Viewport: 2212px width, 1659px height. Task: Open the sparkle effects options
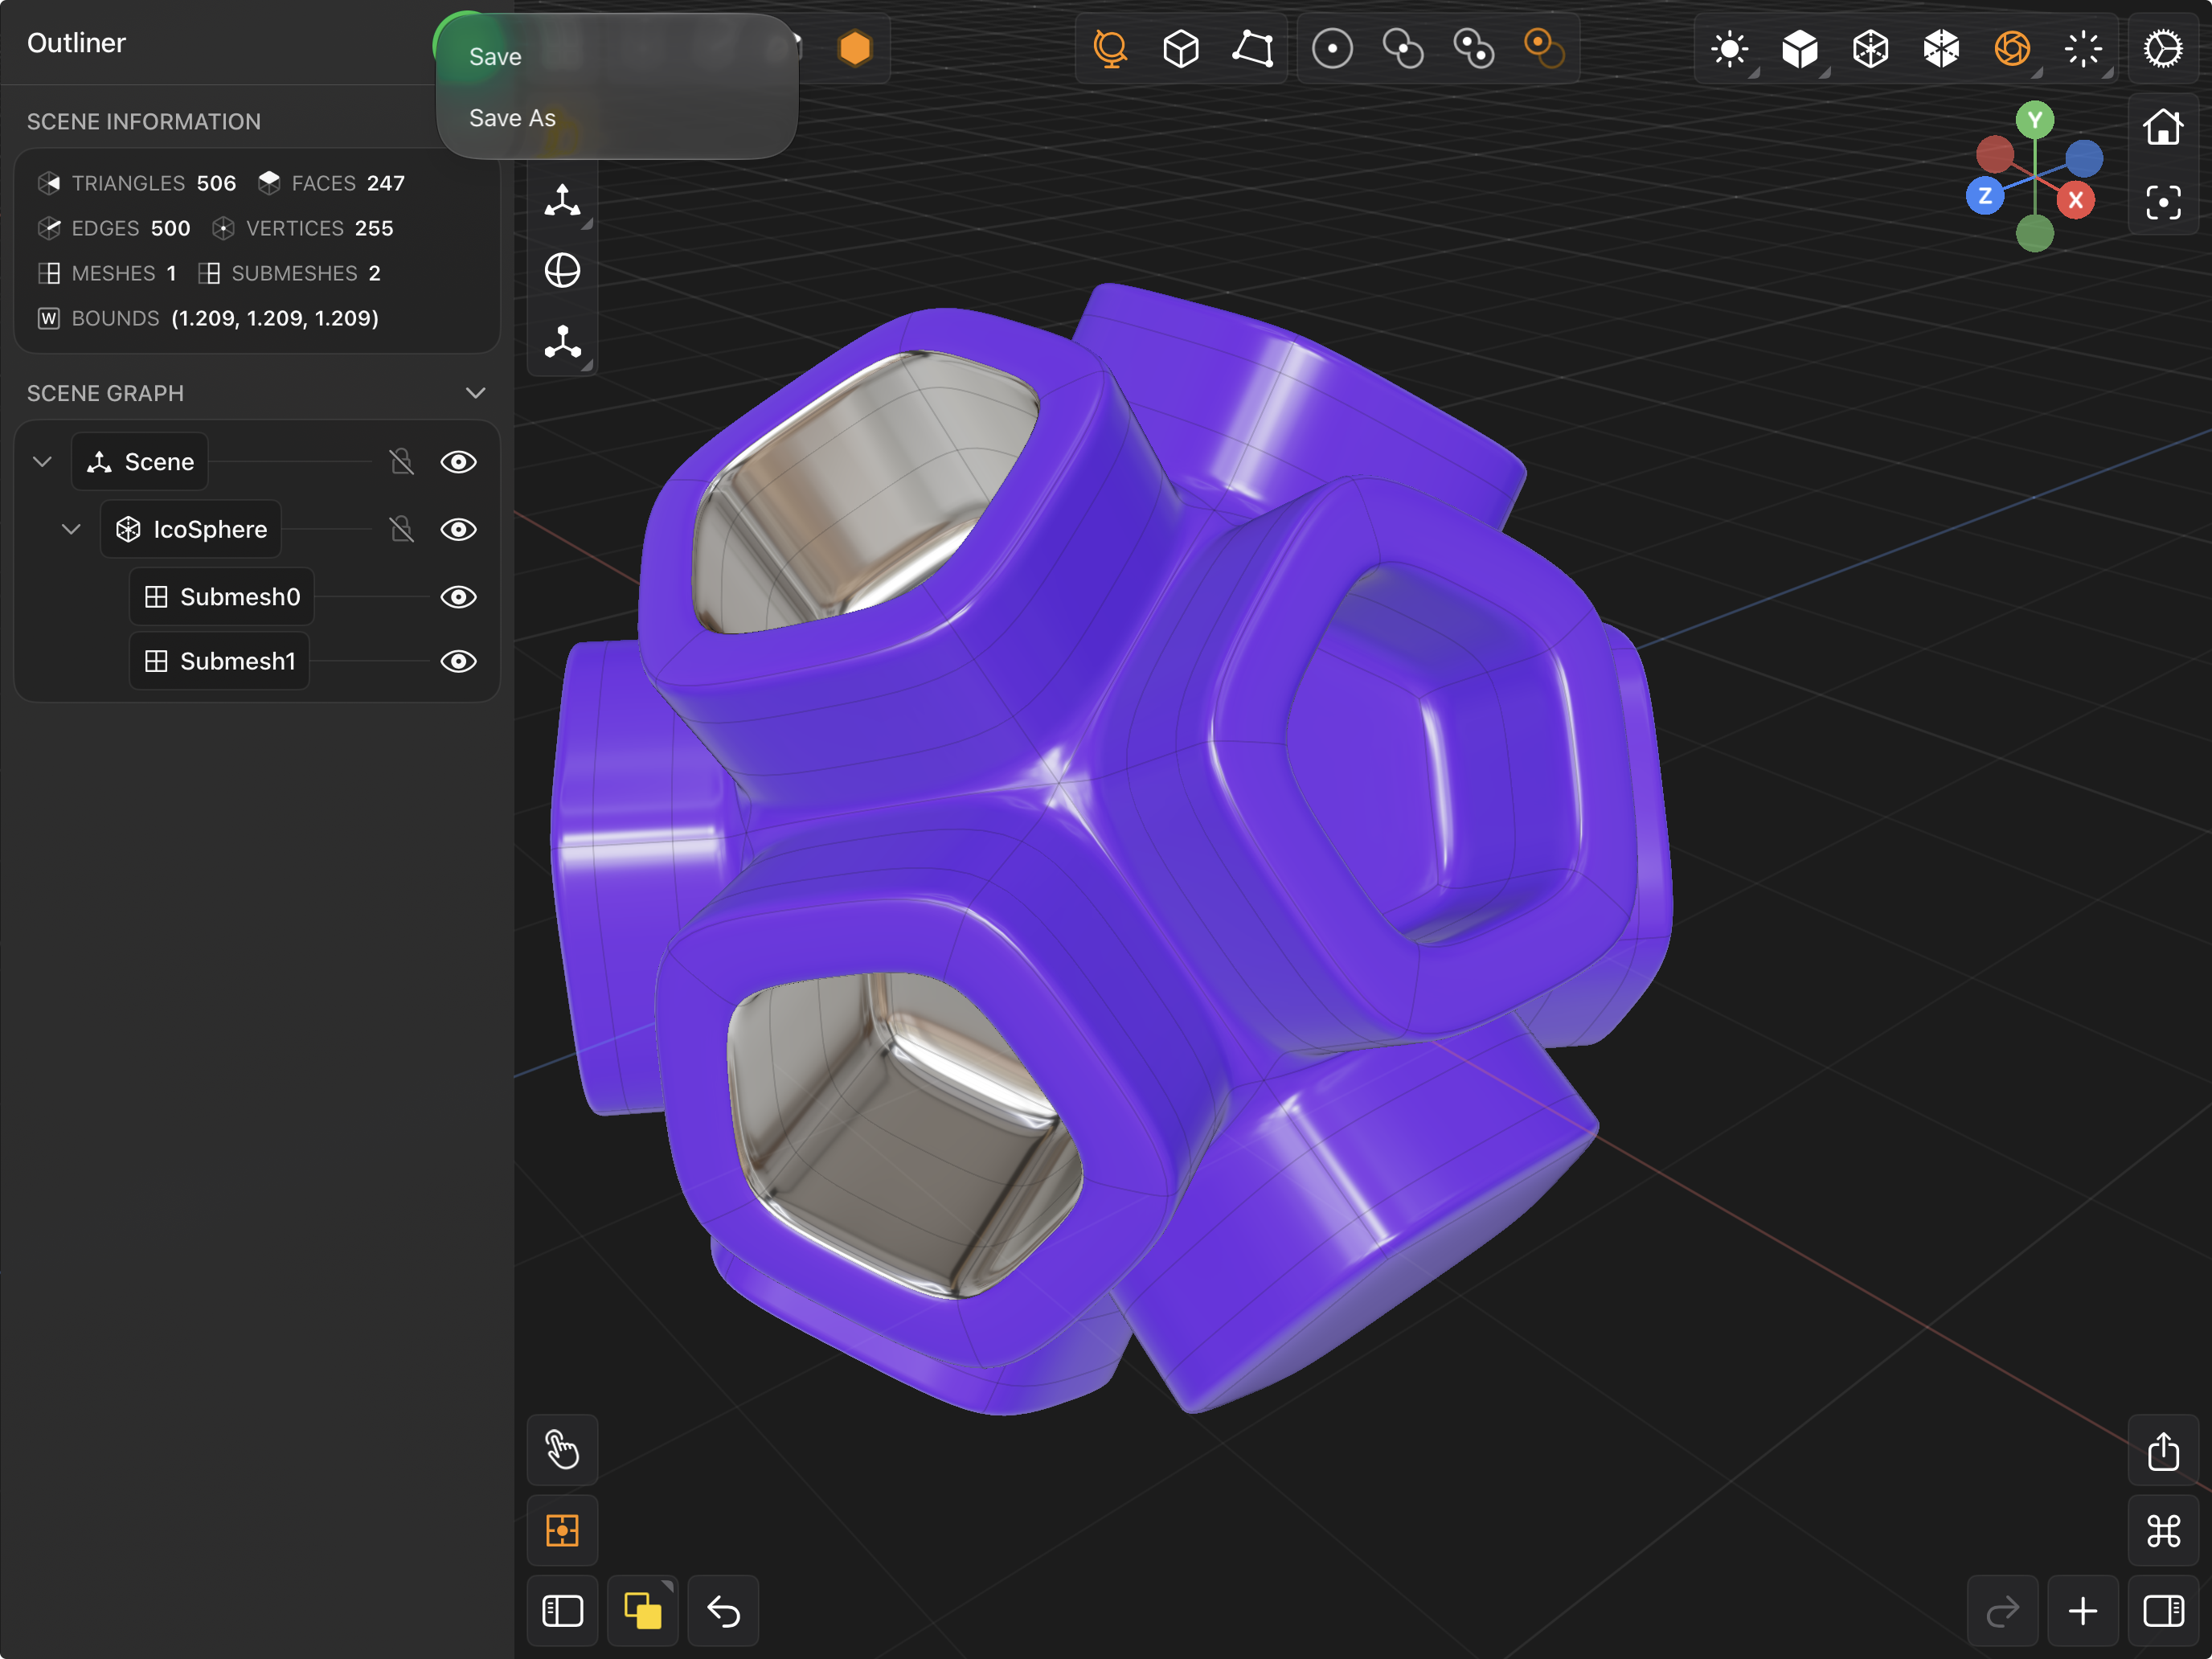pyautogui.click(x=2083, y=48)
